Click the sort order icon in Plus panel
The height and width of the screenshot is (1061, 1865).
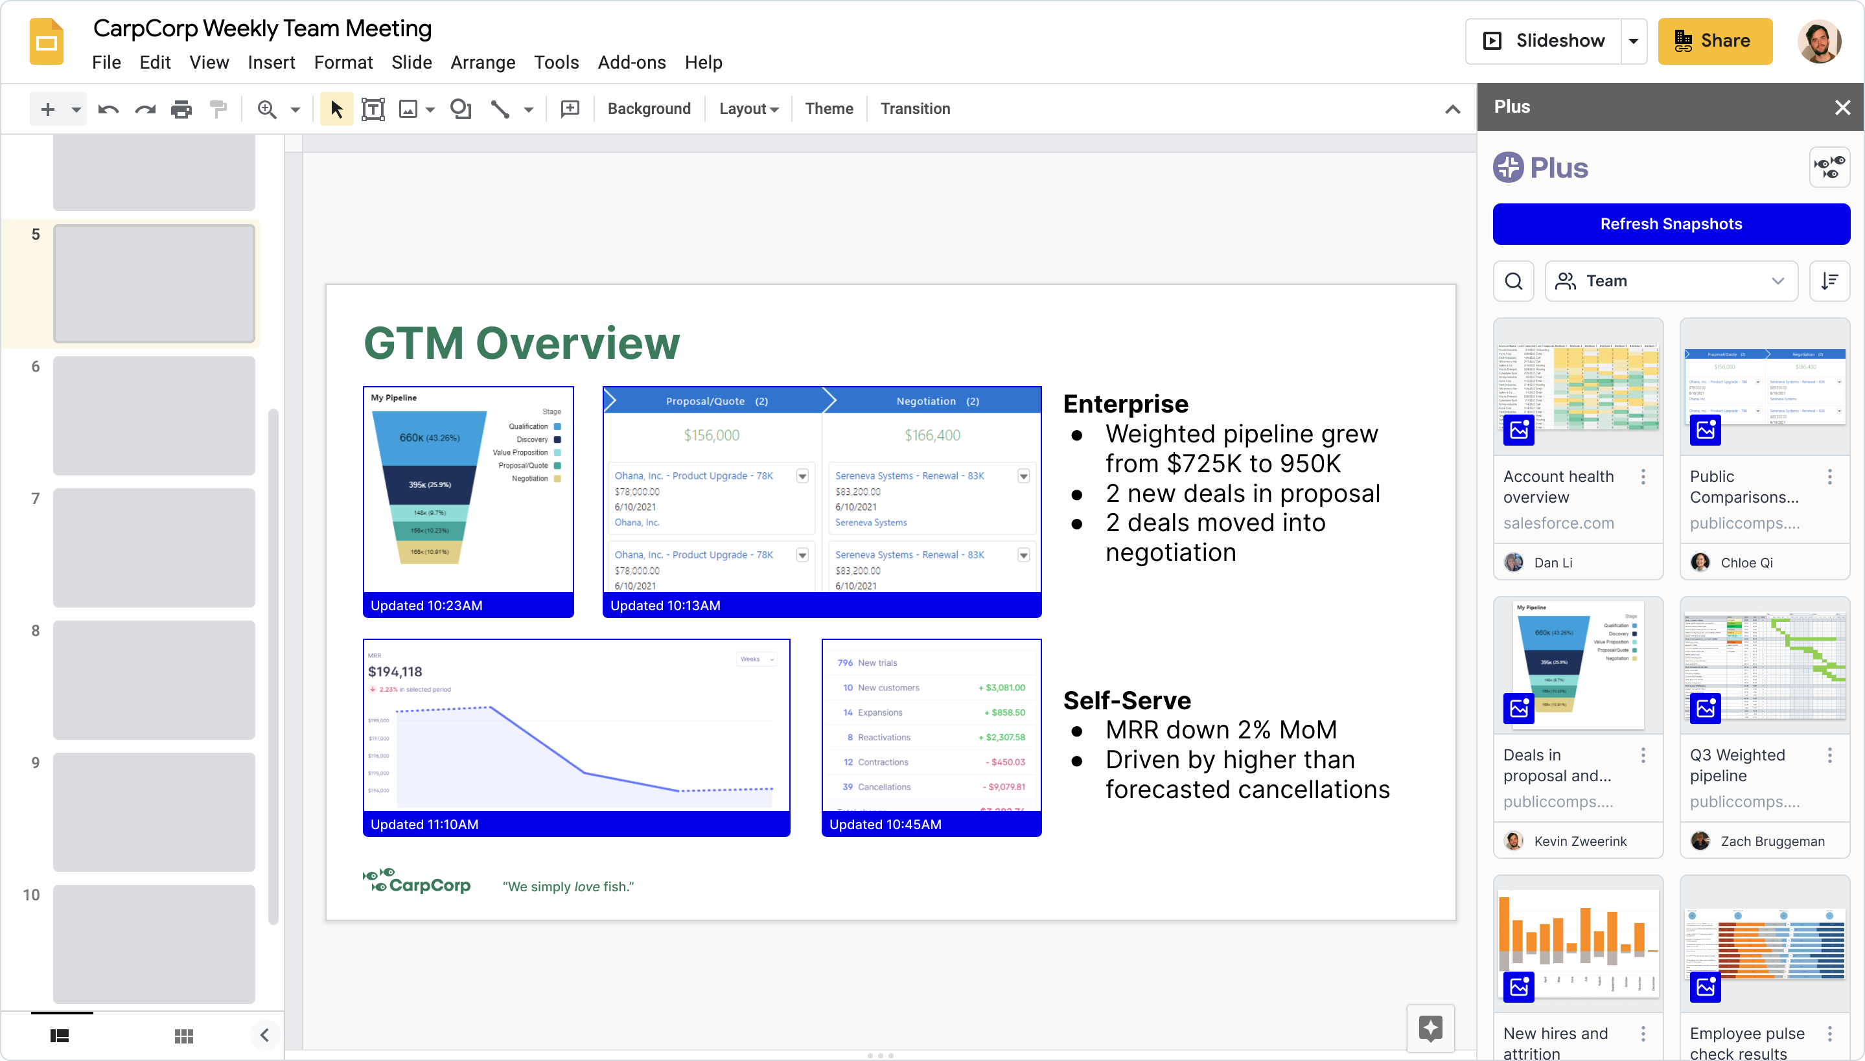pyautogui.click(x=1829, y=281)
